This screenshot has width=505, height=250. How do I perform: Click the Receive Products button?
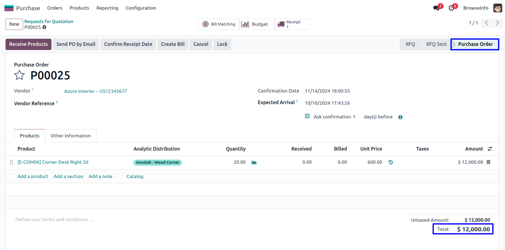[28, 44]
